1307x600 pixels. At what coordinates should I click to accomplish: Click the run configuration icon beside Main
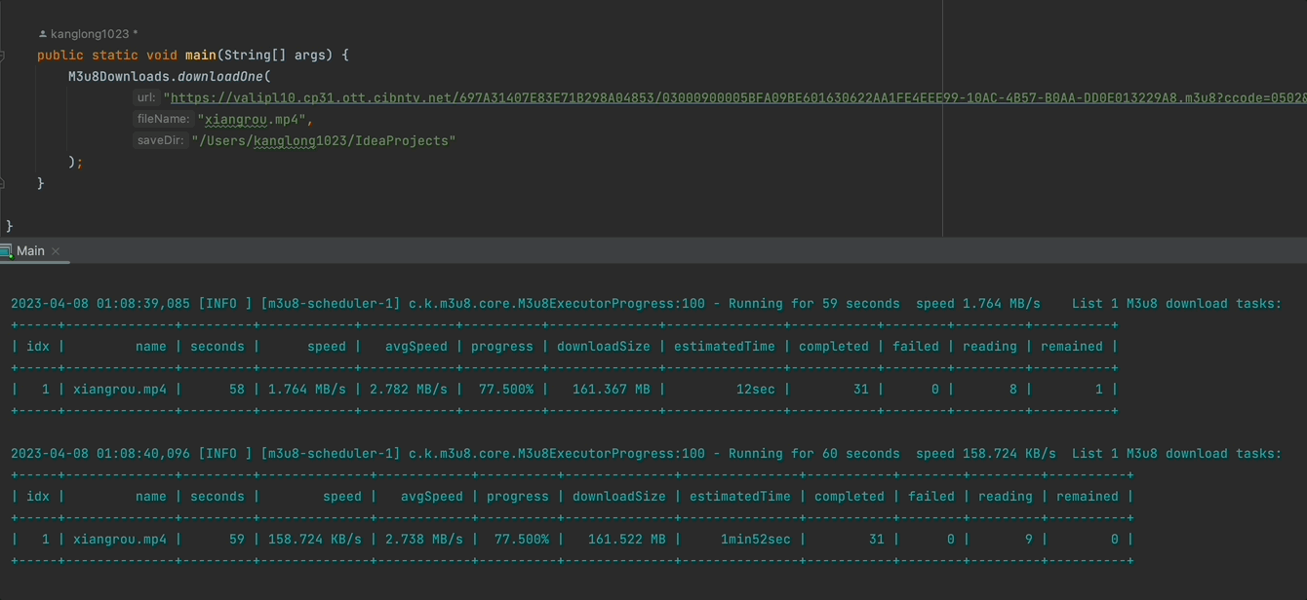[x=6, y=251]
